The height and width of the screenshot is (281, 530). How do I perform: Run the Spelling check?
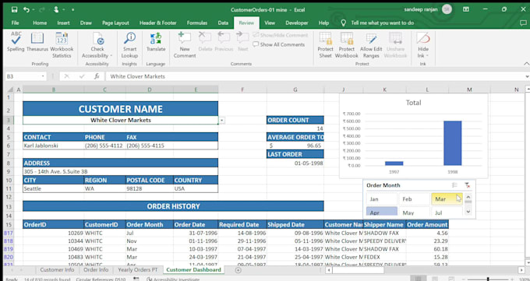[16, 42]
